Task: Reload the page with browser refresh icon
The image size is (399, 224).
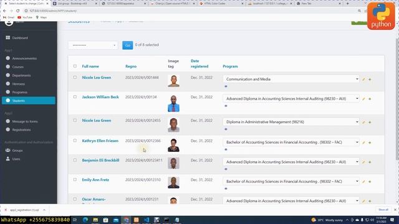Action: click(18, 11)
